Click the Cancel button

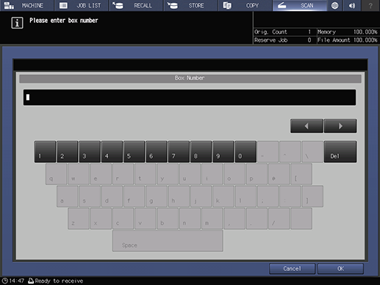(x=292, y=269)
